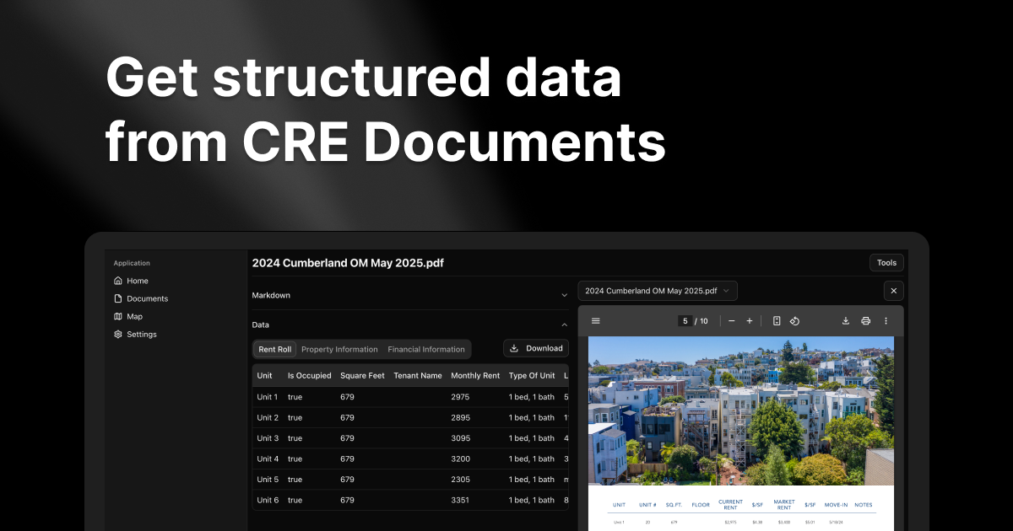Viewport: 1013px width, 531px height.
Task: Print the PDF using the printer icon
Action: 865,321
